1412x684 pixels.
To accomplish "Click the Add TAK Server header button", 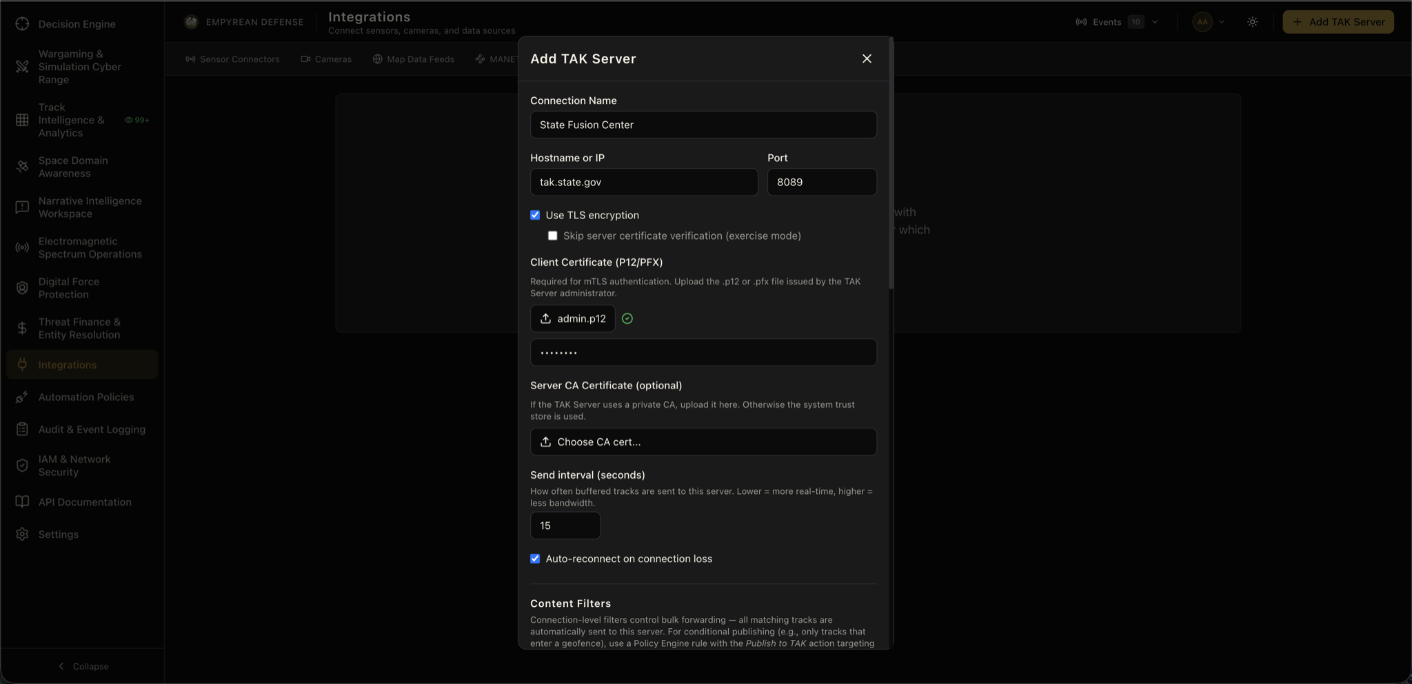I will [x=1338, y=22].
